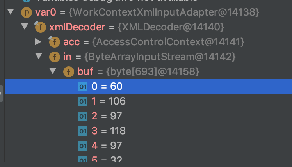Select the array entry 1 = 106

click(x=148, y=101)
